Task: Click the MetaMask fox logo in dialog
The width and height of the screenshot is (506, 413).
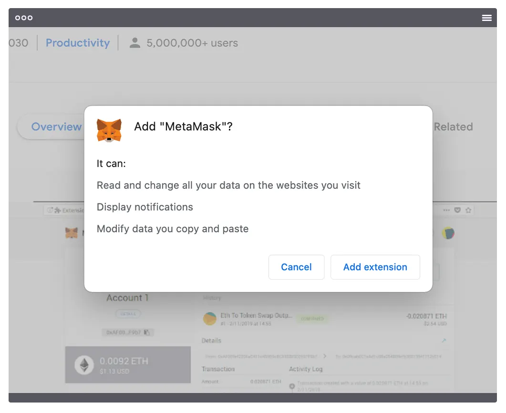Action: click(x=109, y=130)
